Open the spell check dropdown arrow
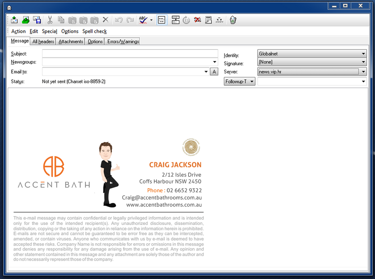This screenshot has height=279, width=375. 151,20
